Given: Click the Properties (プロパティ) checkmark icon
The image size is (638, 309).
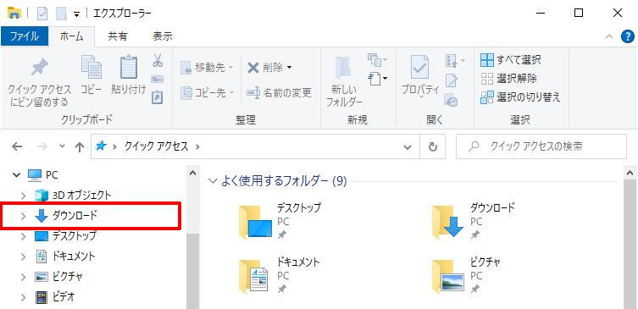Looking at the screenshot, I should 419,68.
